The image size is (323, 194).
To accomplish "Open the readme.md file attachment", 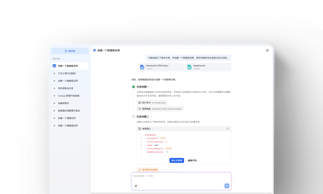I will [208, 67].
